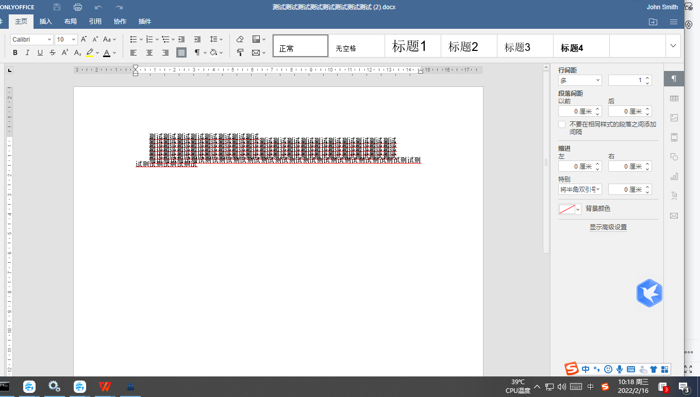The height and width of the screenshot is (397, 700).
Task: Print the document using the printer icon
Action: click(78, 7)
